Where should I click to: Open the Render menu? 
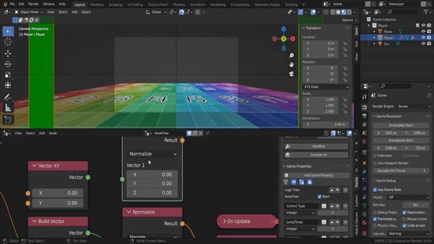[x=33, y=4]
